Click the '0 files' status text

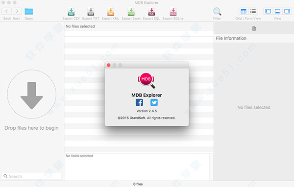[x=138, y=184]
